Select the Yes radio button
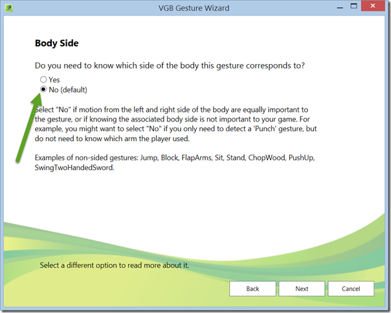Image resolution: width=391 pixels, height=313 pixels. tap(43, 80)
